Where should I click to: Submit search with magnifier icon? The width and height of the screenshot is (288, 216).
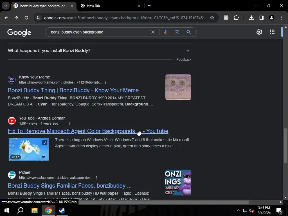[x=188, y=32]
